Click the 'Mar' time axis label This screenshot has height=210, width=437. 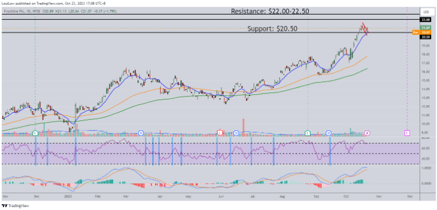coord(126,197)
